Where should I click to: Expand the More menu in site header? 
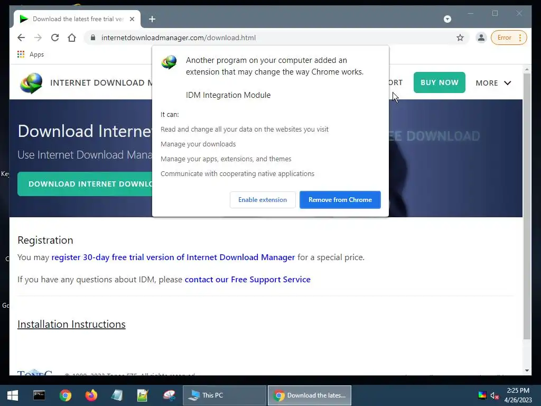[493, 83]
